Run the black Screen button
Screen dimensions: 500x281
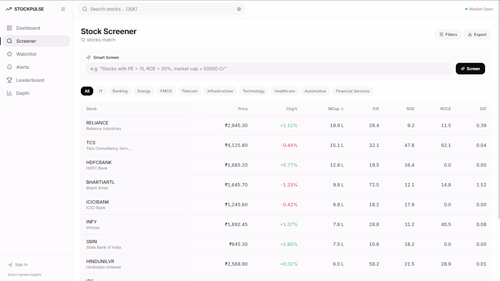point(470,69)
